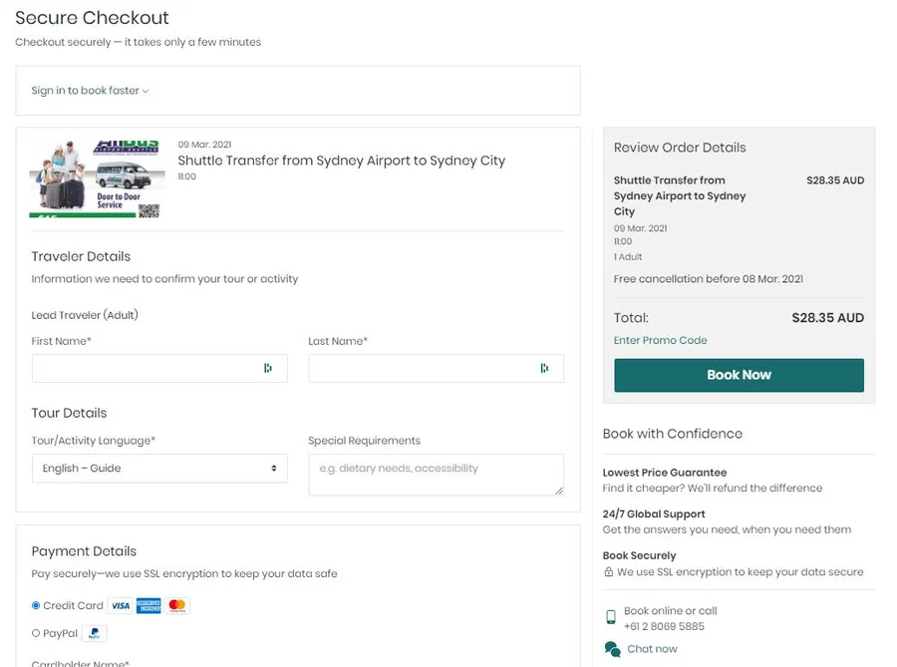Focus the Special Requirements text area

point(436,475)
